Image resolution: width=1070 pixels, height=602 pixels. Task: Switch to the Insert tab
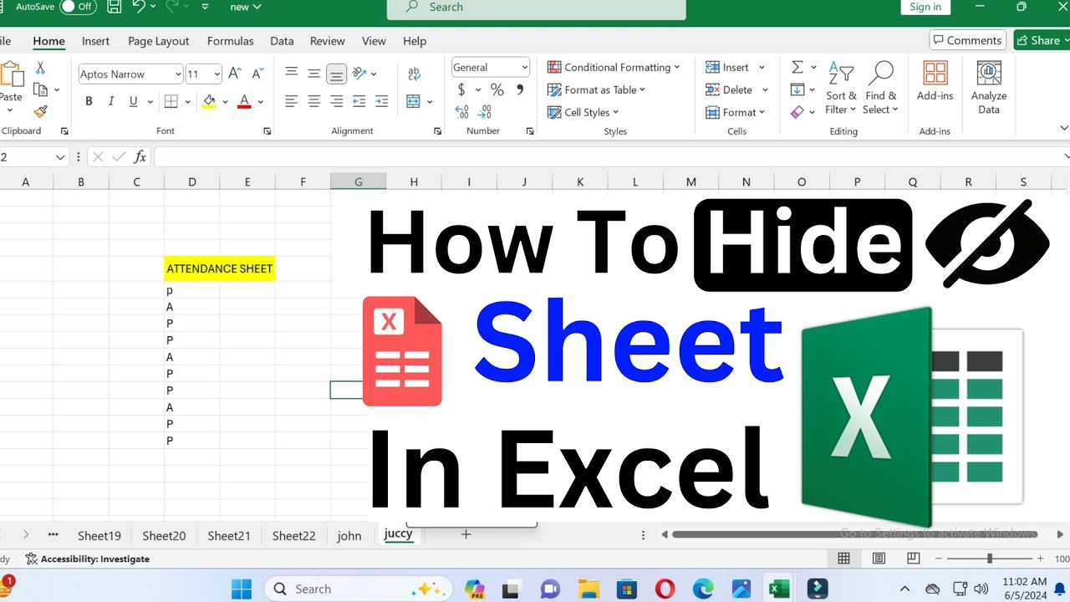click(95, 41)
